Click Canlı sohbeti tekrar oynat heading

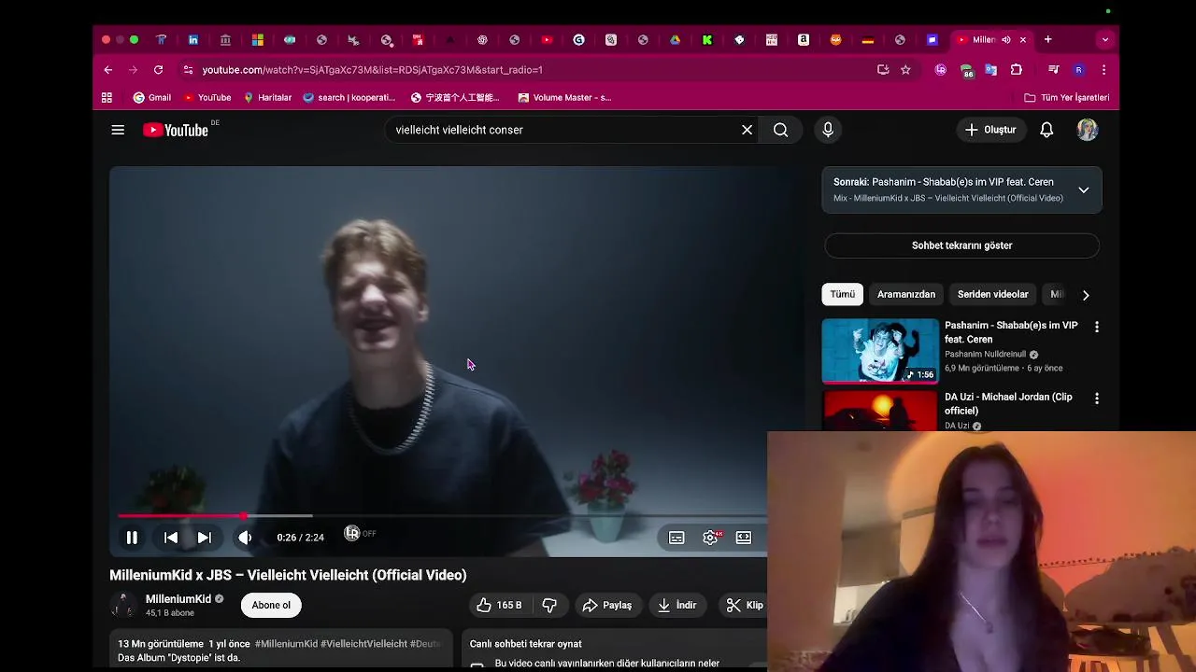pos(525,644)
